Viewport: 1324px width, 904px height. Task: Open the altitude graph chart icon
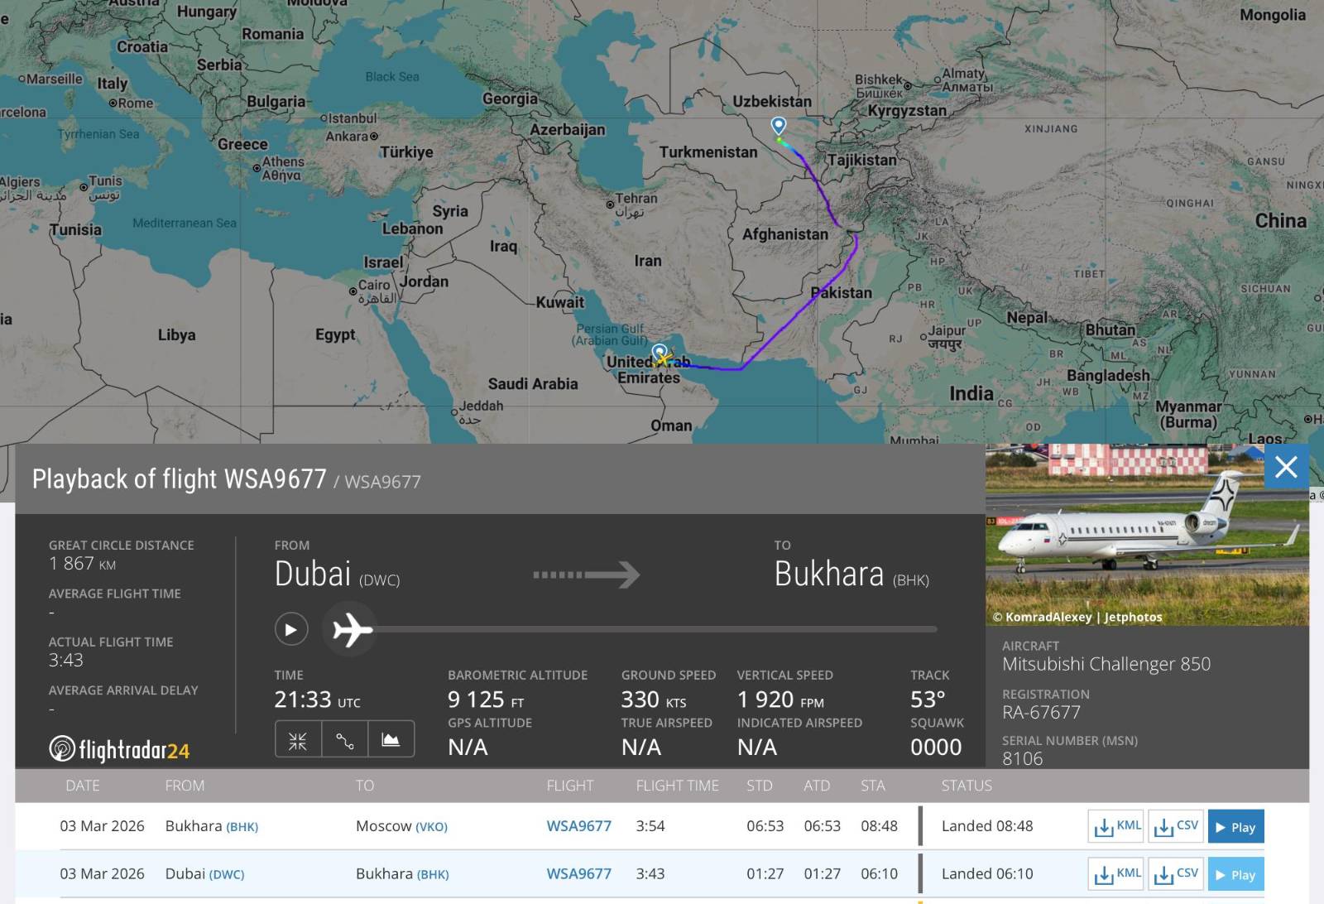(x=391, y=740)
